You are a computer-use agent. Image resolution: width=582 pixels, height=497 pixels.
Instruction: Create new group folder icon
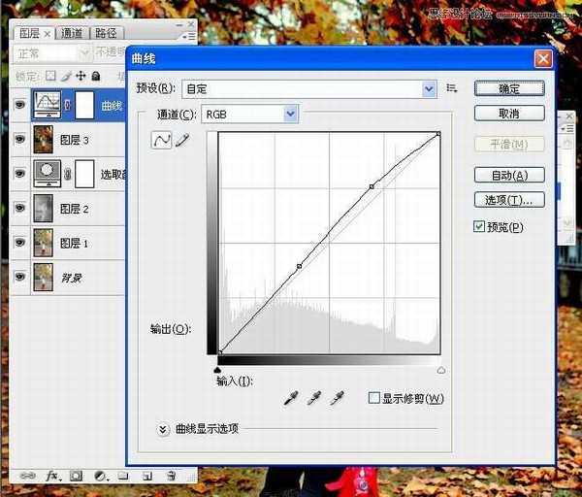coord(123,476)
